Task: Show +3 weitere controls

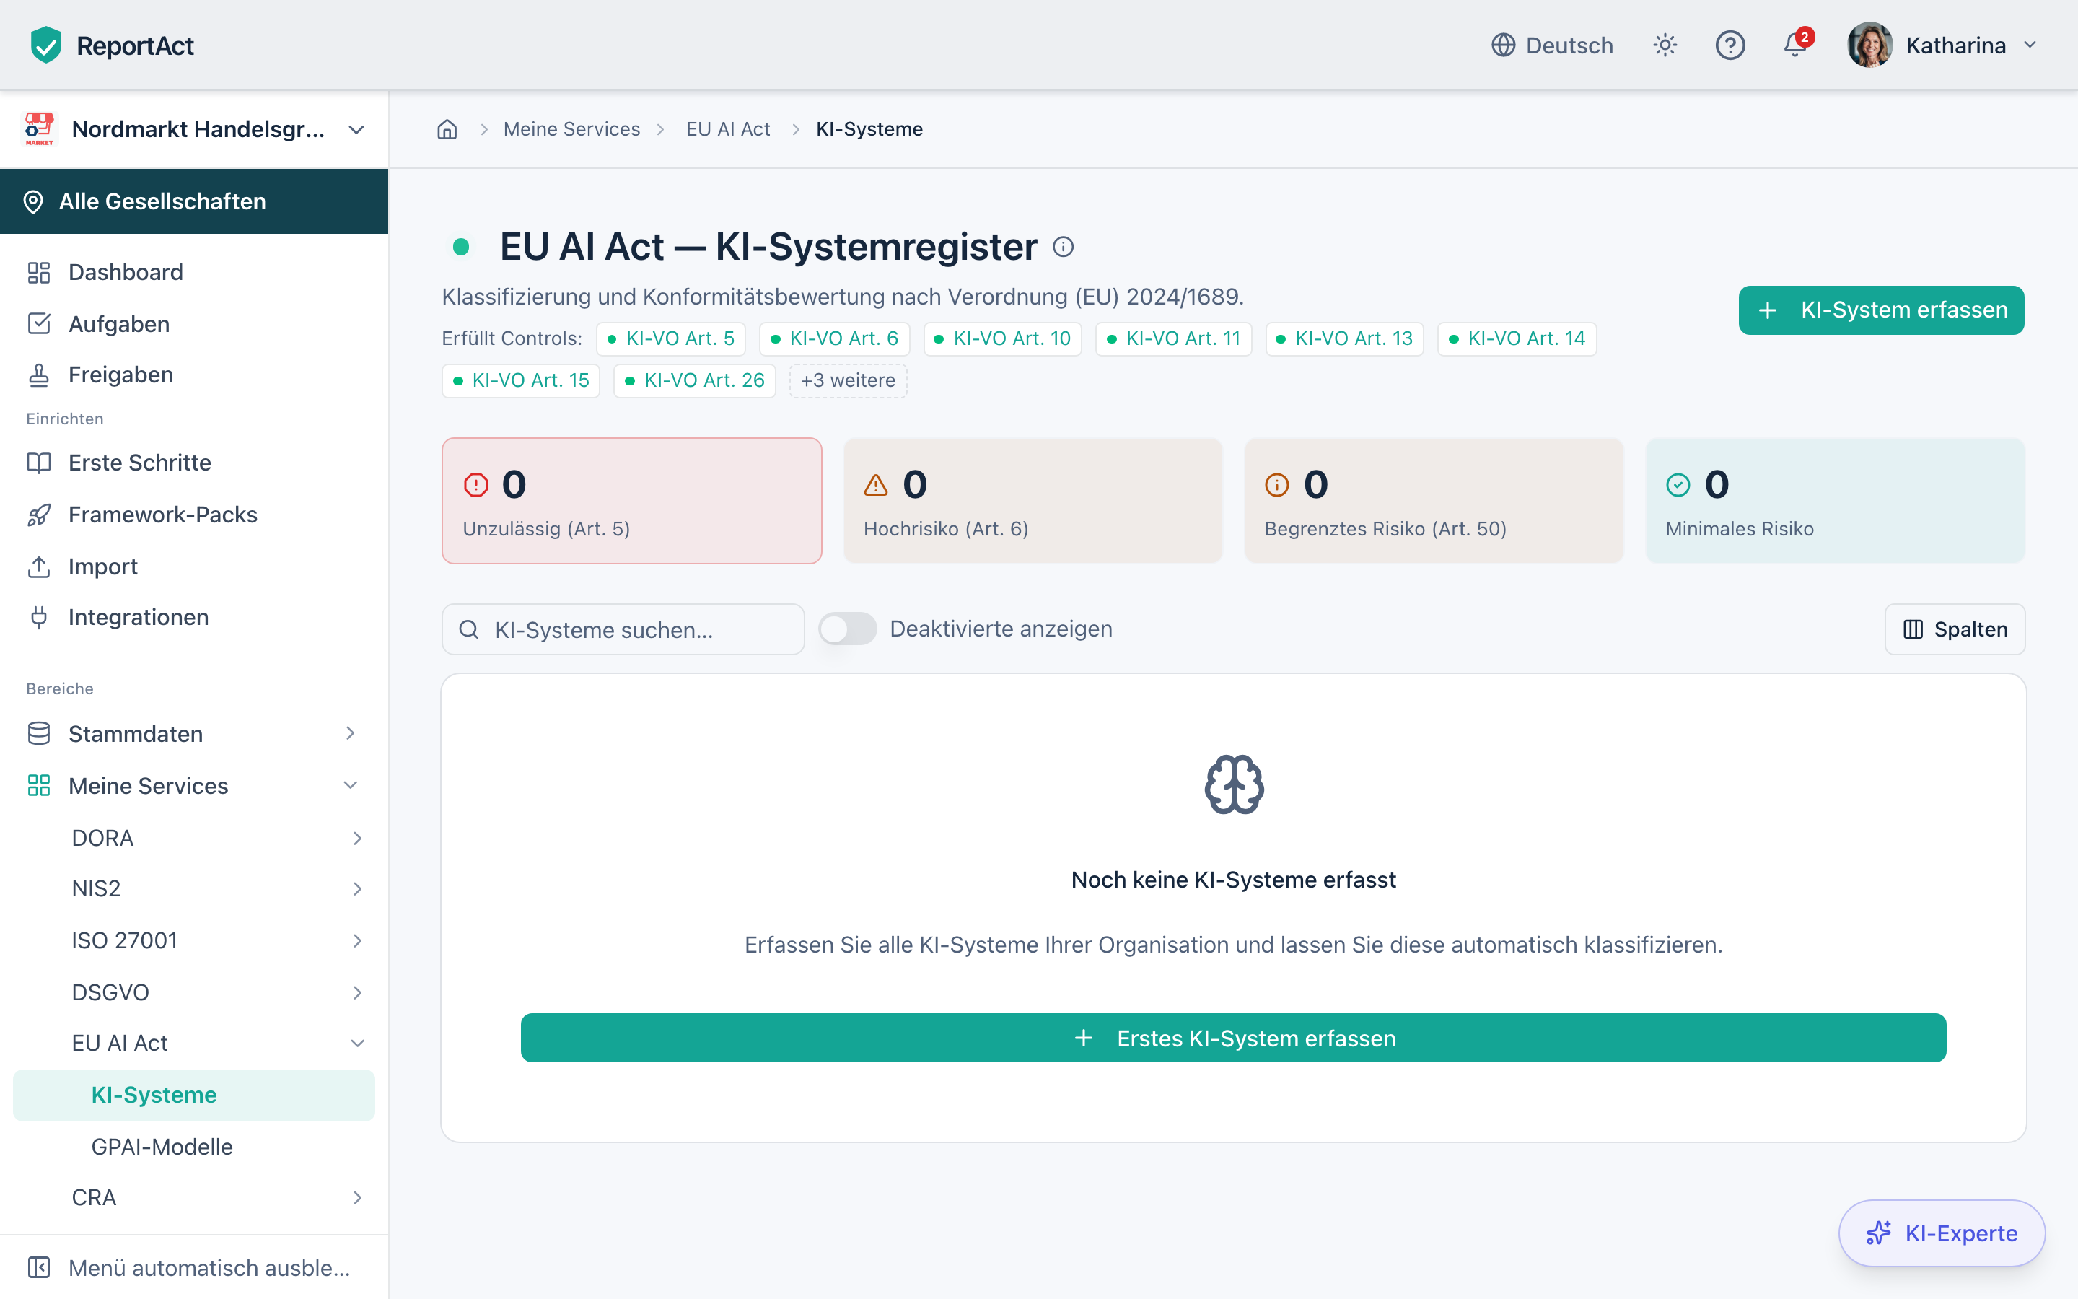Action: 848,380
